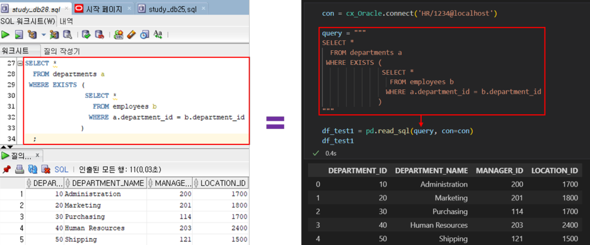Open the dropdown arrow beside Explain Plan

click(43, 35)
